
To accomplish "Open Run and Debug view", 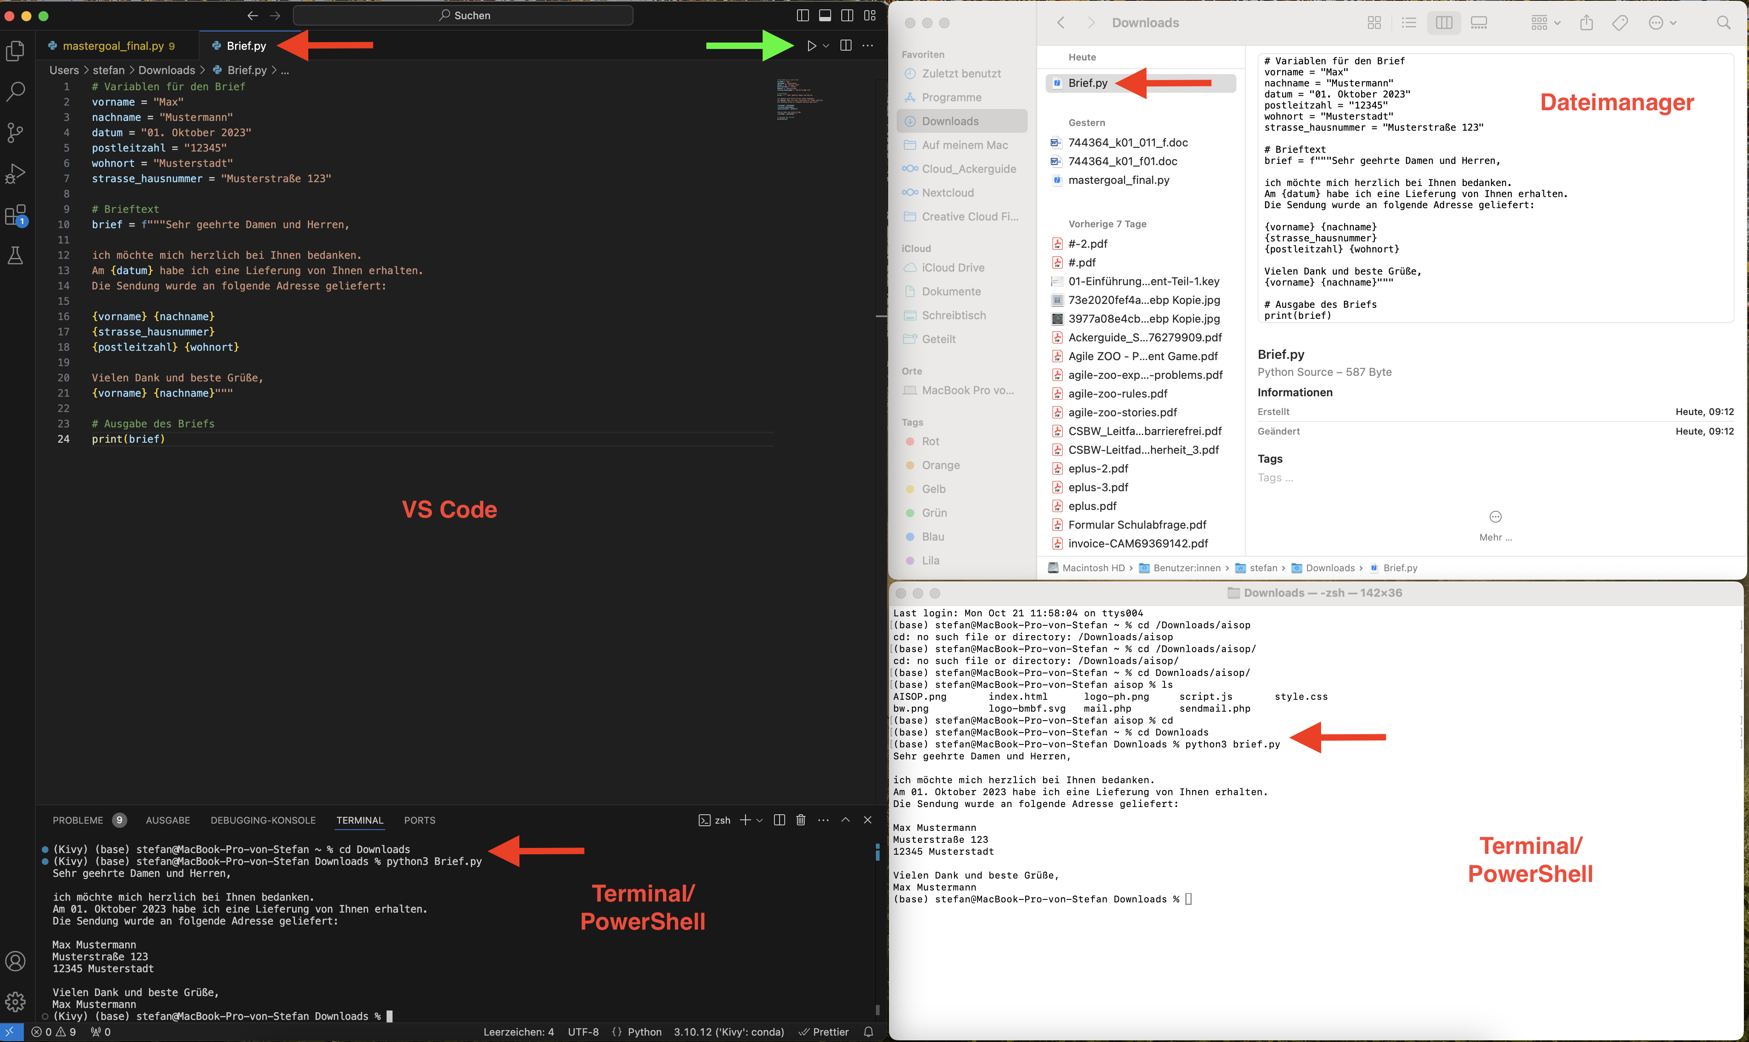I will point(15,173).
